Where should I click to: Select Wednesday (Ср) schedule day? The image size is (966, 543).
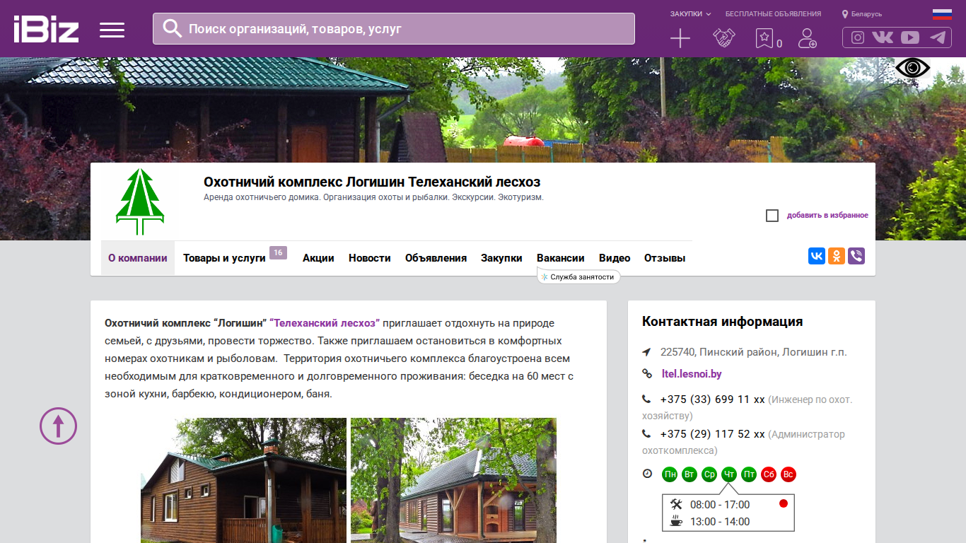(x=709, y=474)
